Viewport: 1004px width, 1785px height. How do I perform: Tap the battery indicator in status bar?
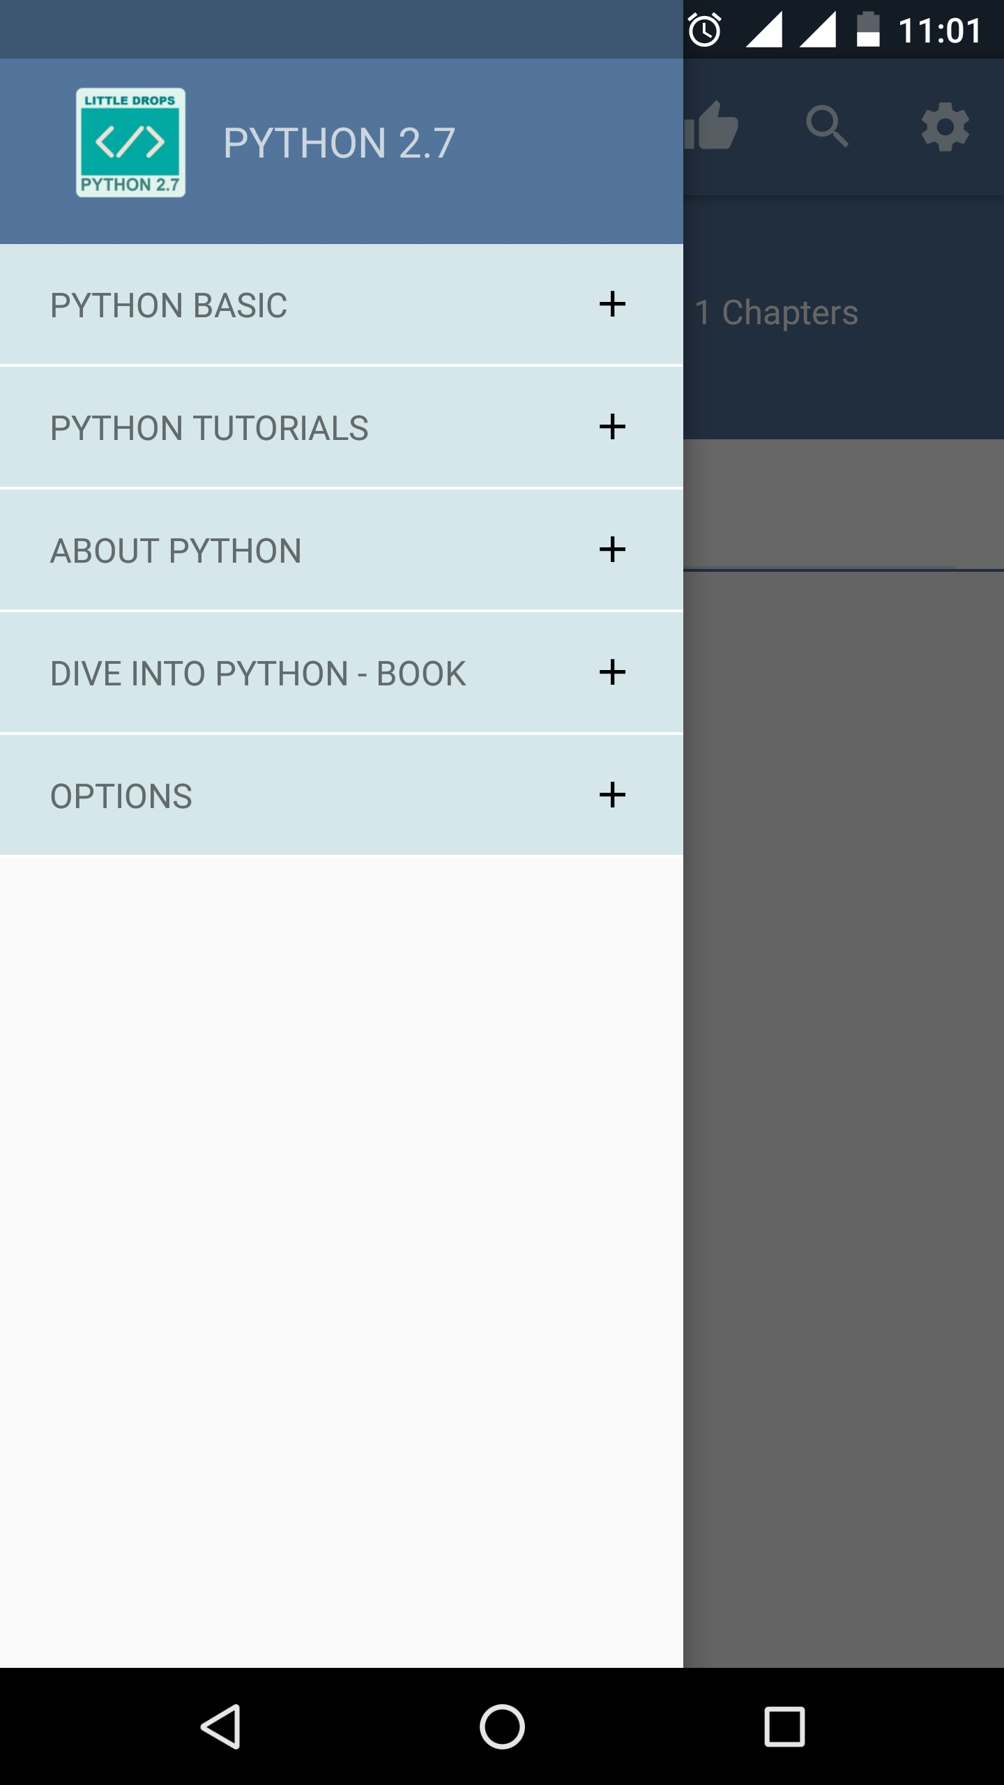point(868,30)
